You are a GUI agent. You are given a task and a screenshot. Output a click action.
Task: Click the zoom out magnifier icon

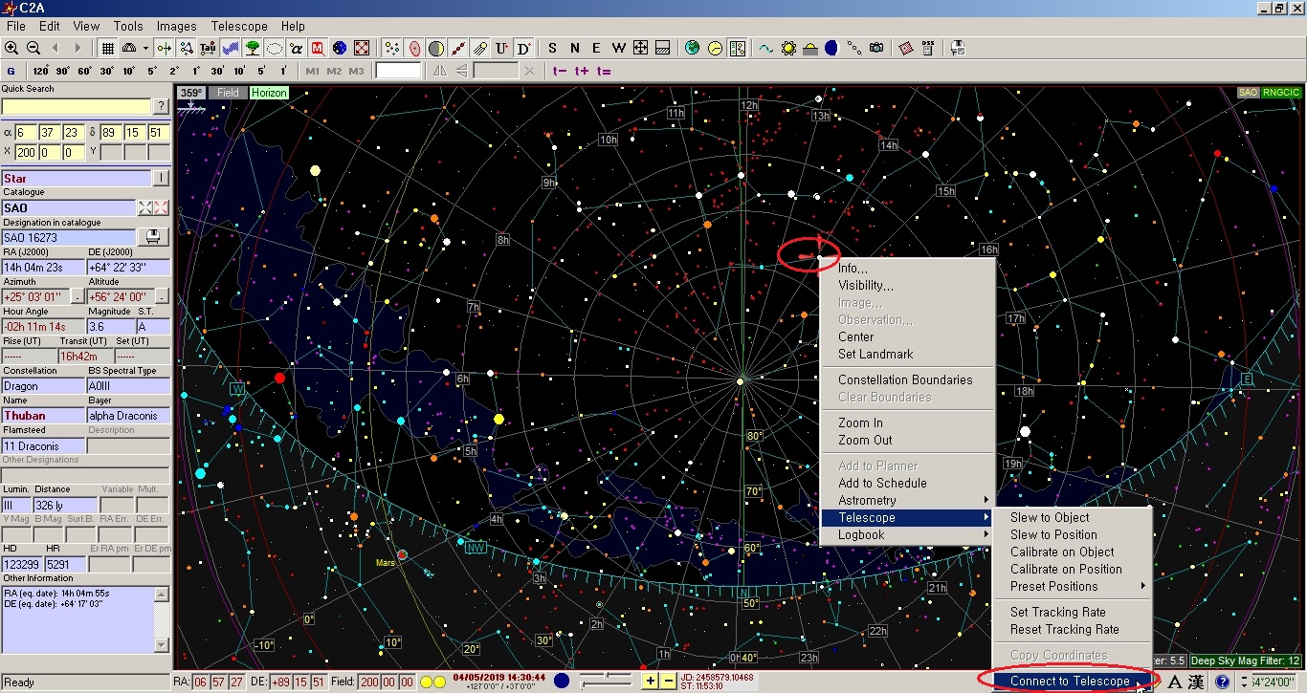(x=33, y=48)
